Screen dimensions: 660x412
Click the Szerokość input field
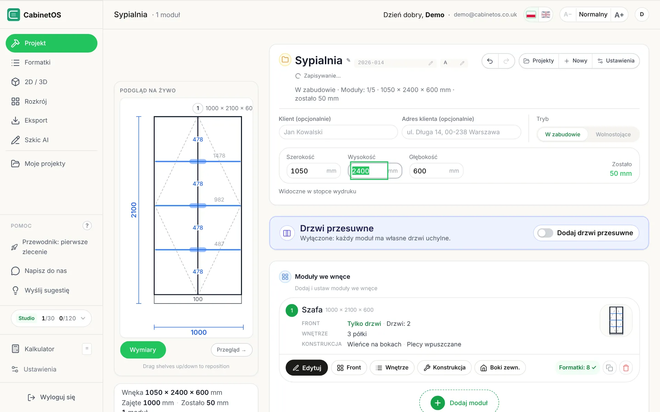[x=313, y=171]
